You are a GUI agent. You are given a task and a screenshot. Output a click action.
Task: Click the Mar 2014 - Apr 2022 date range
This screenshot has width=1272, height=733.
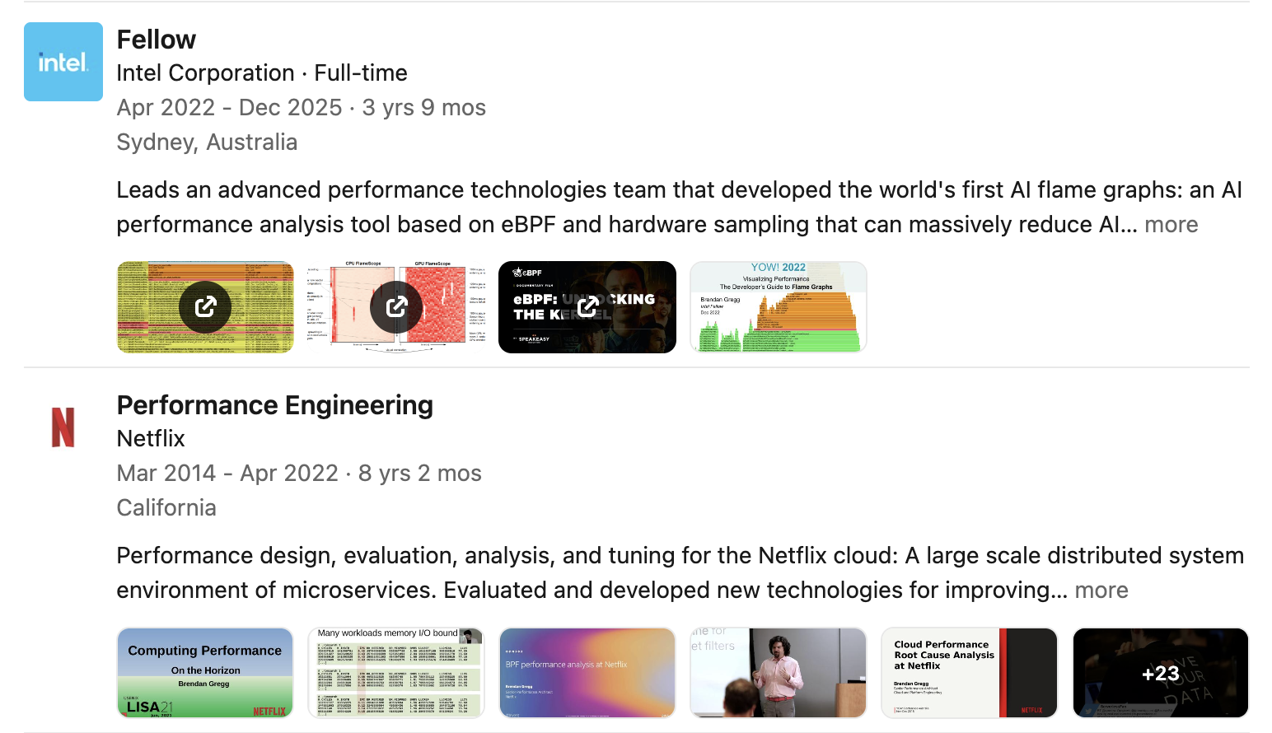click(x=227, y=474)
